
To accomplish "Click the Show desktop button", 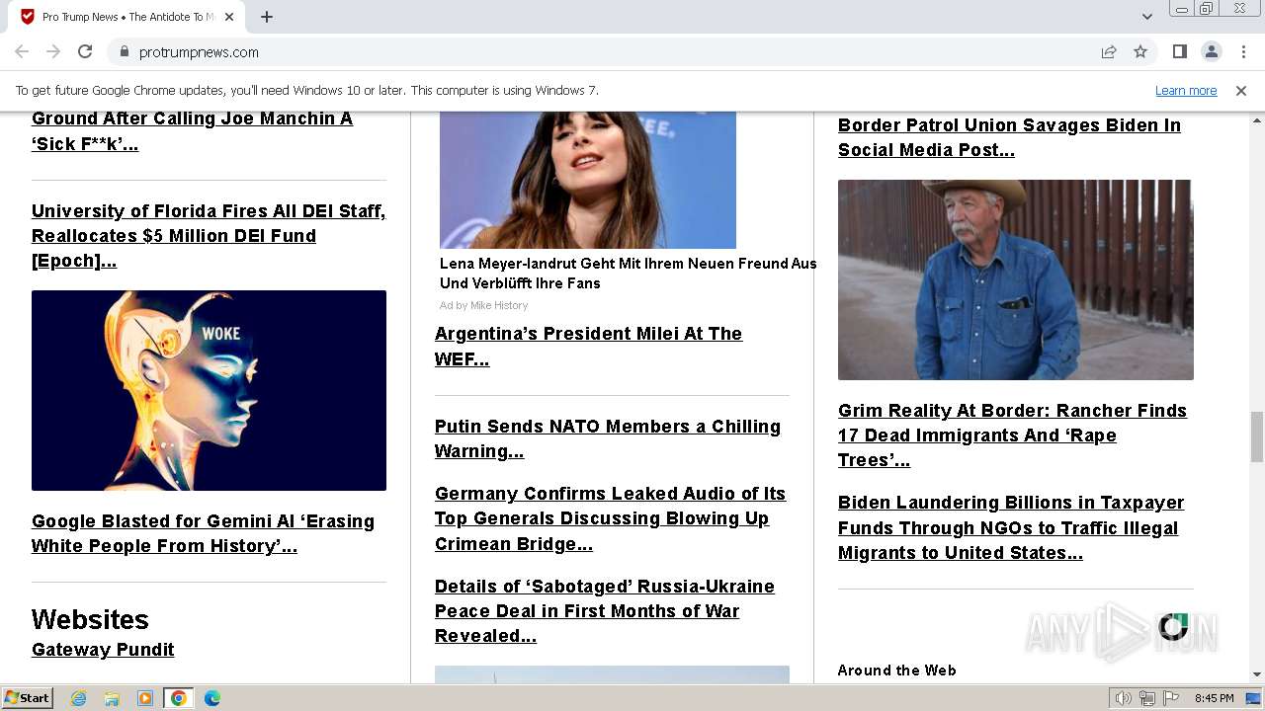I will 1254,698.
